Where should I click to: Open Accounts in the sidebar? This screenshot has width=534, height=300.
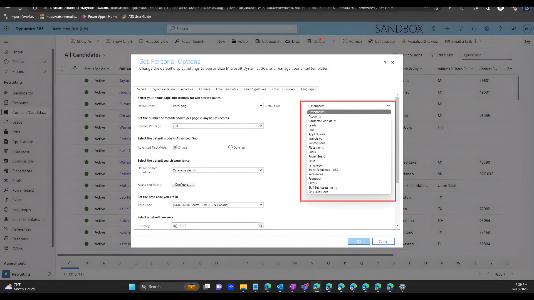pos(20,103)
